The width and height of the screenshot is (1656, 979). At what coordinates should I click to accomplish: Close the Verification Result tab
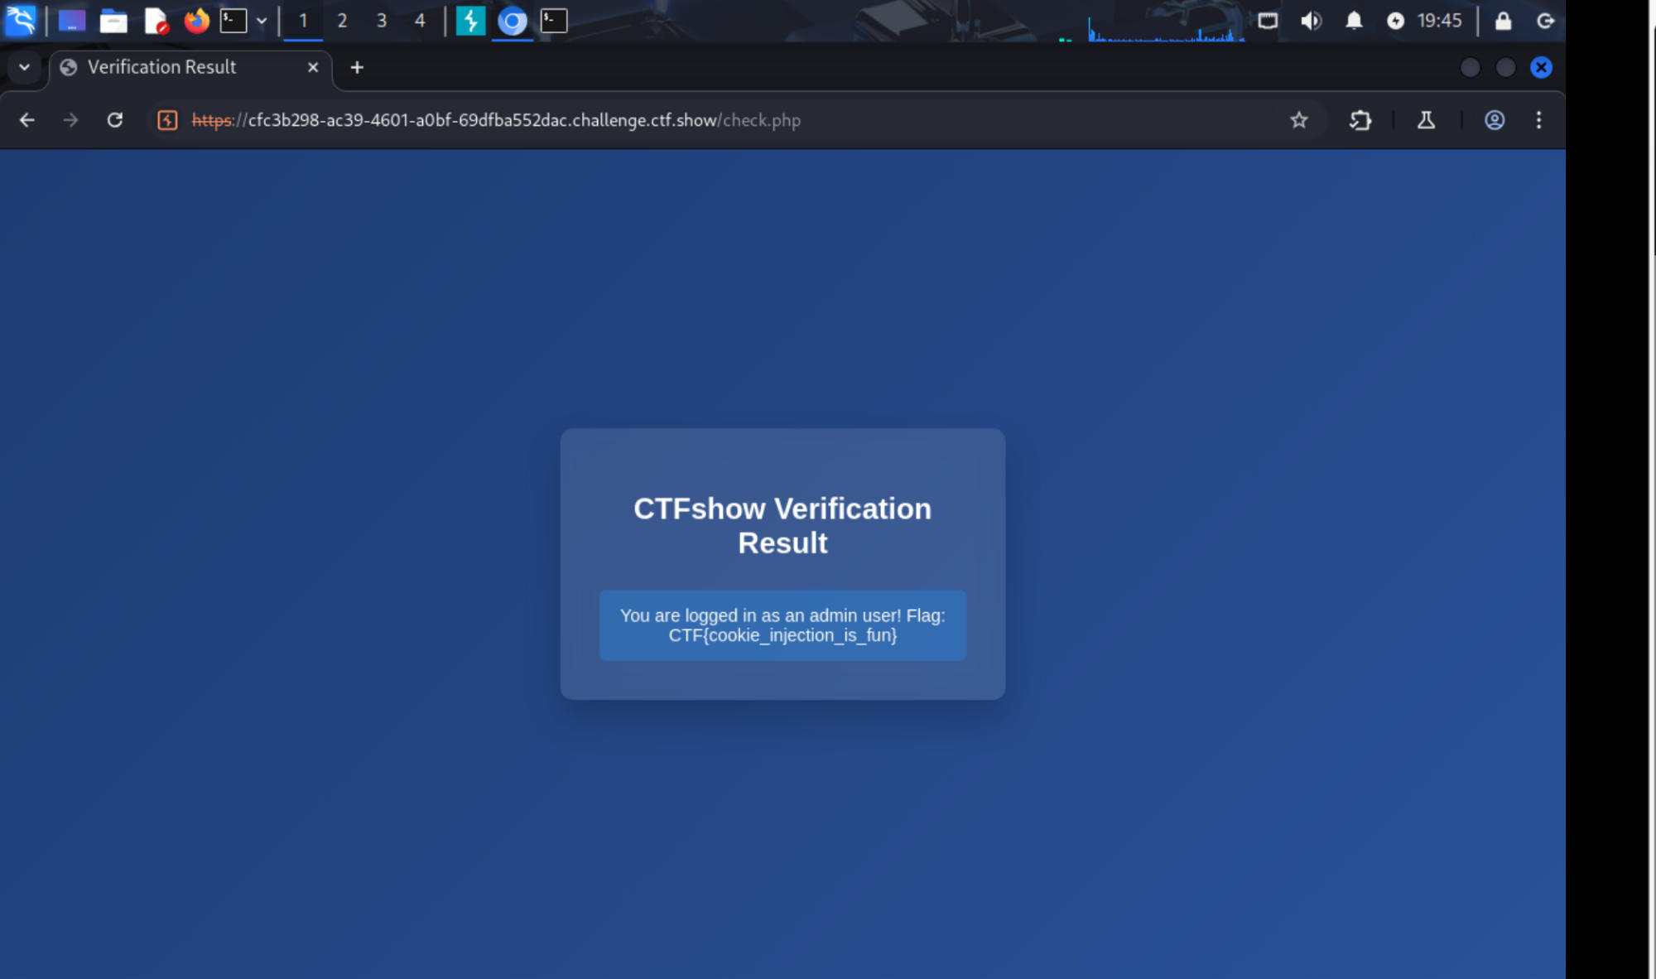pos(313,67)
